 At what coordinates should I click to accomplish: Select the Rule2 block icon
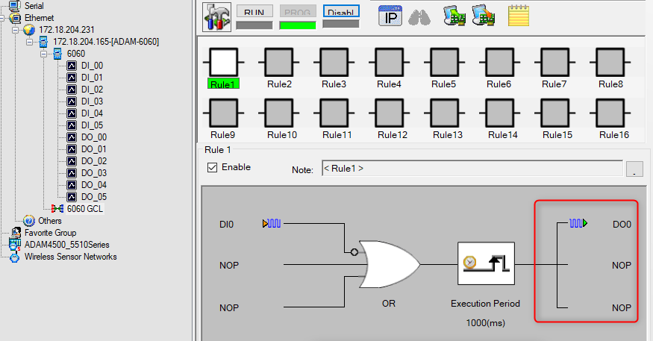tap(279, 63)
